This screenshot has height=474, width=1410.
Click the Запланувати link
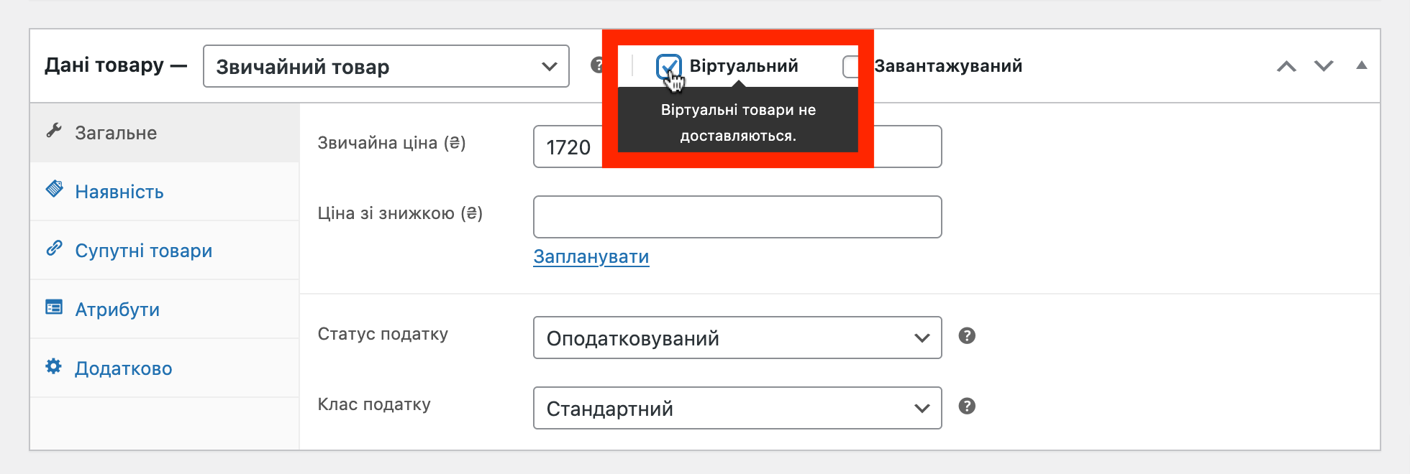591,256
